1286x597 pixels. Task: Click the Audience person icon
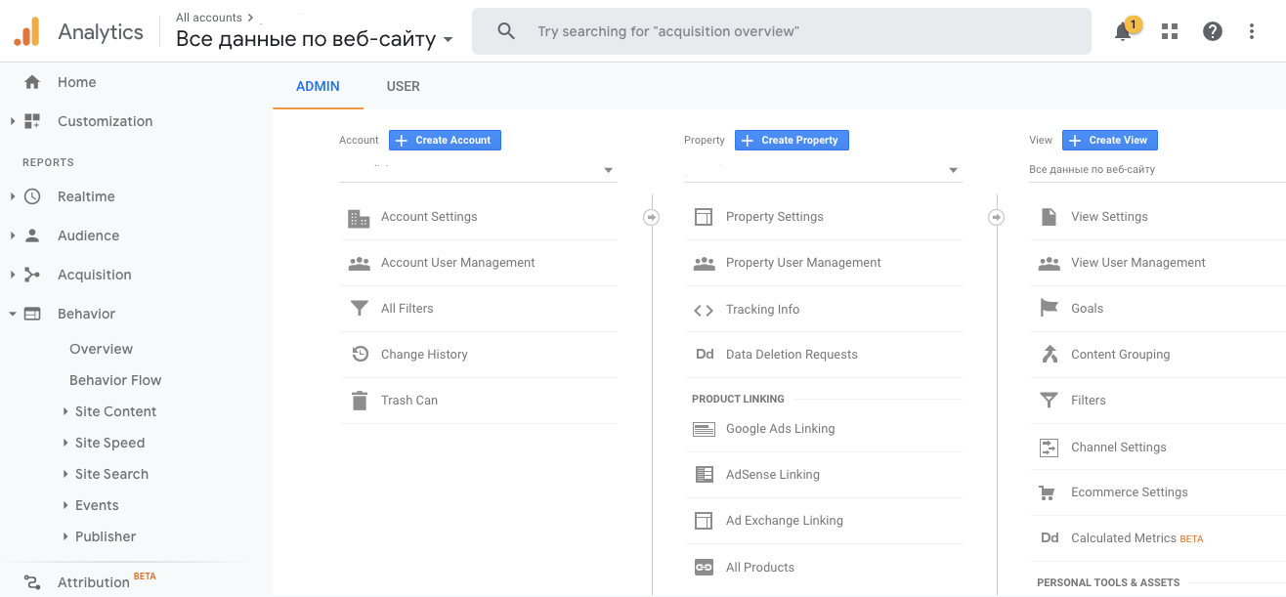[32, 235]
